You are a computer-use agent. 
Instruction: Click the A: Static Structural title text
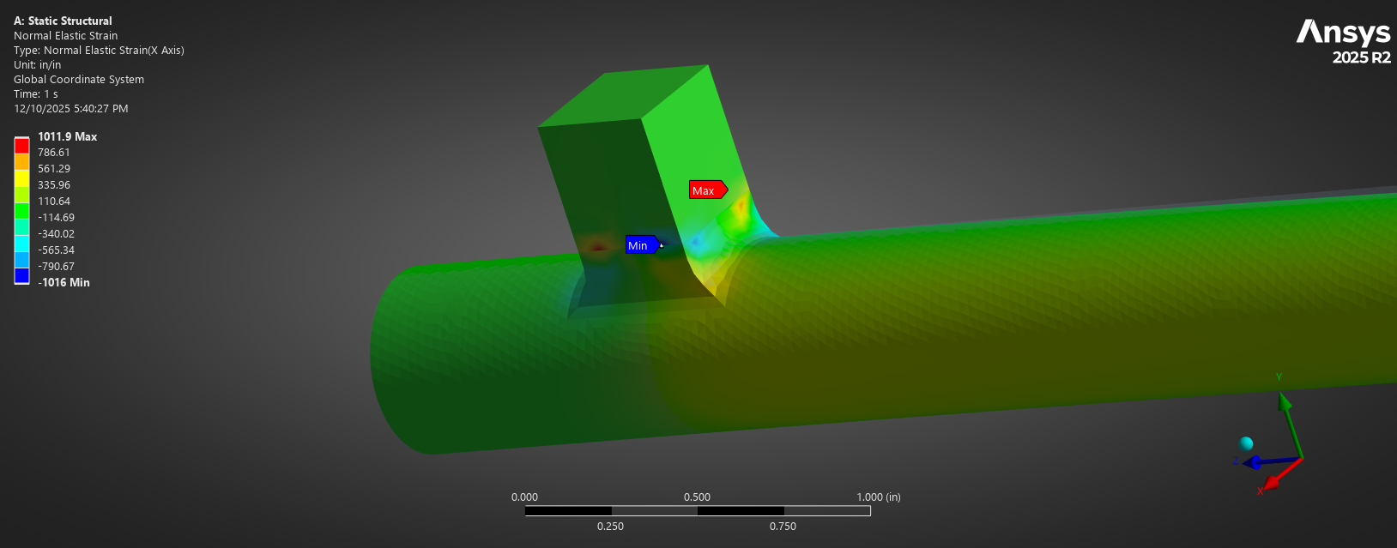click(63, 21)
